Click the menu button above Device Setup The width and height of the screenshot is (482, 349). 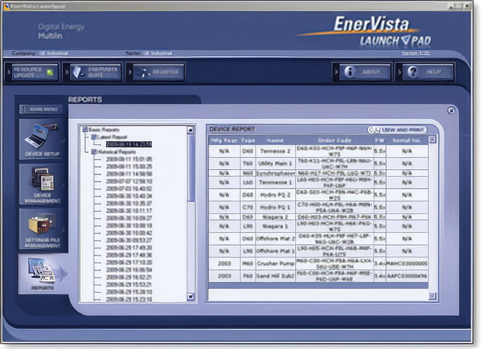[41, 110]
